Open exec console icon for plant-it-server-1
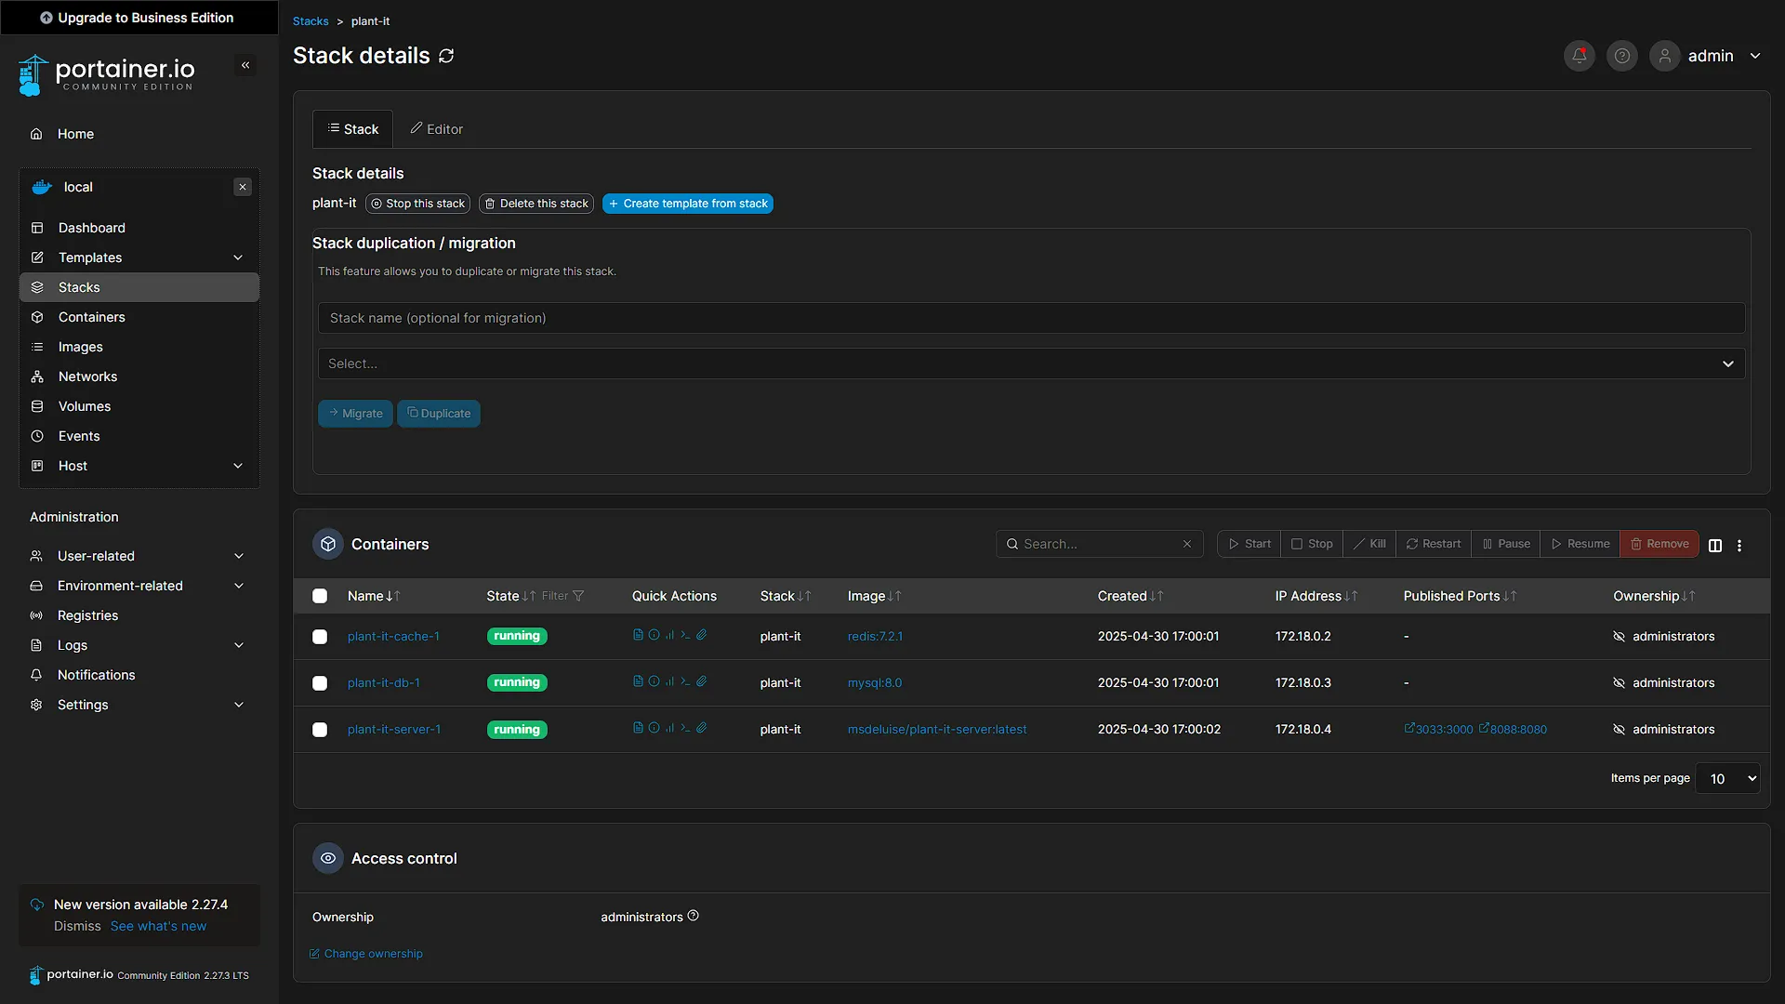Screen dimensions: 1785x1004 [x=685, y=728]
